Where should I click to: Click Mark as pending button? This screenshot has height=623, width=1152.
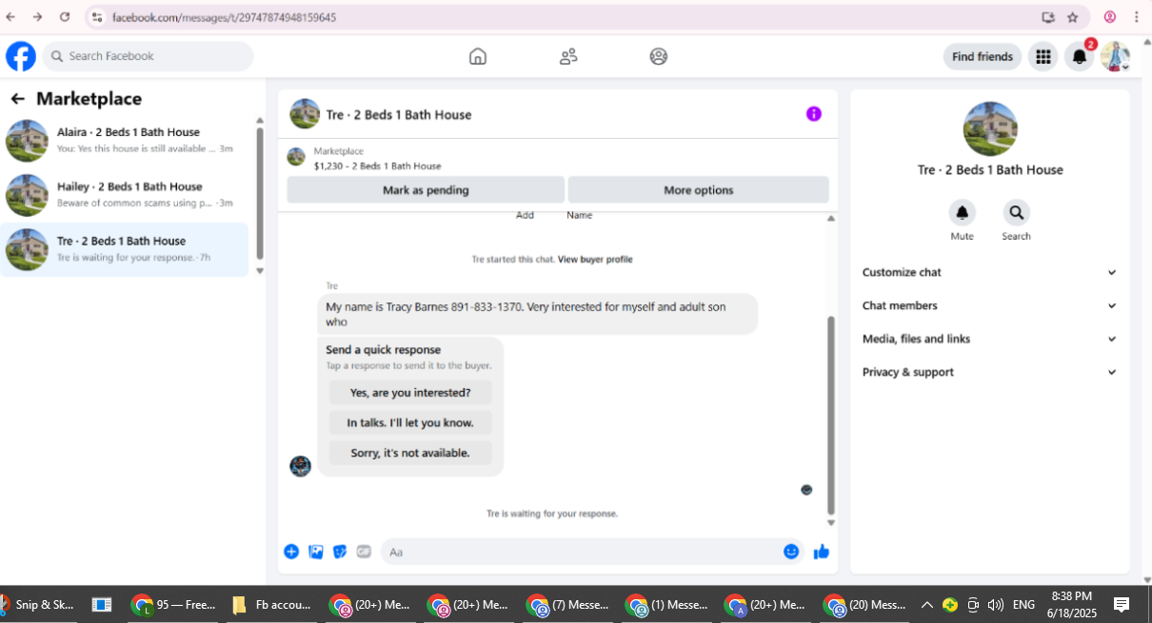(x=426, y=190)
